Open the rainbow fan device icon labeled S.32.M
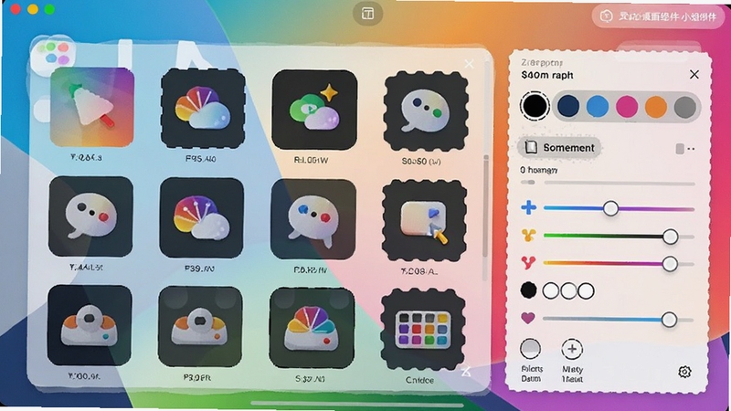Viewport: 731px width, 411px height. click(x=312, y=328)
